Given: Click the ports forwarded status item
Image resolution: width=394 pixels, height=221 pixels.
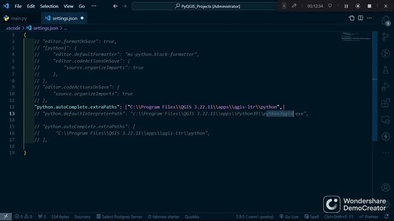Looking at the screenshot, I should pyautogui.click(x=42, y=217).
